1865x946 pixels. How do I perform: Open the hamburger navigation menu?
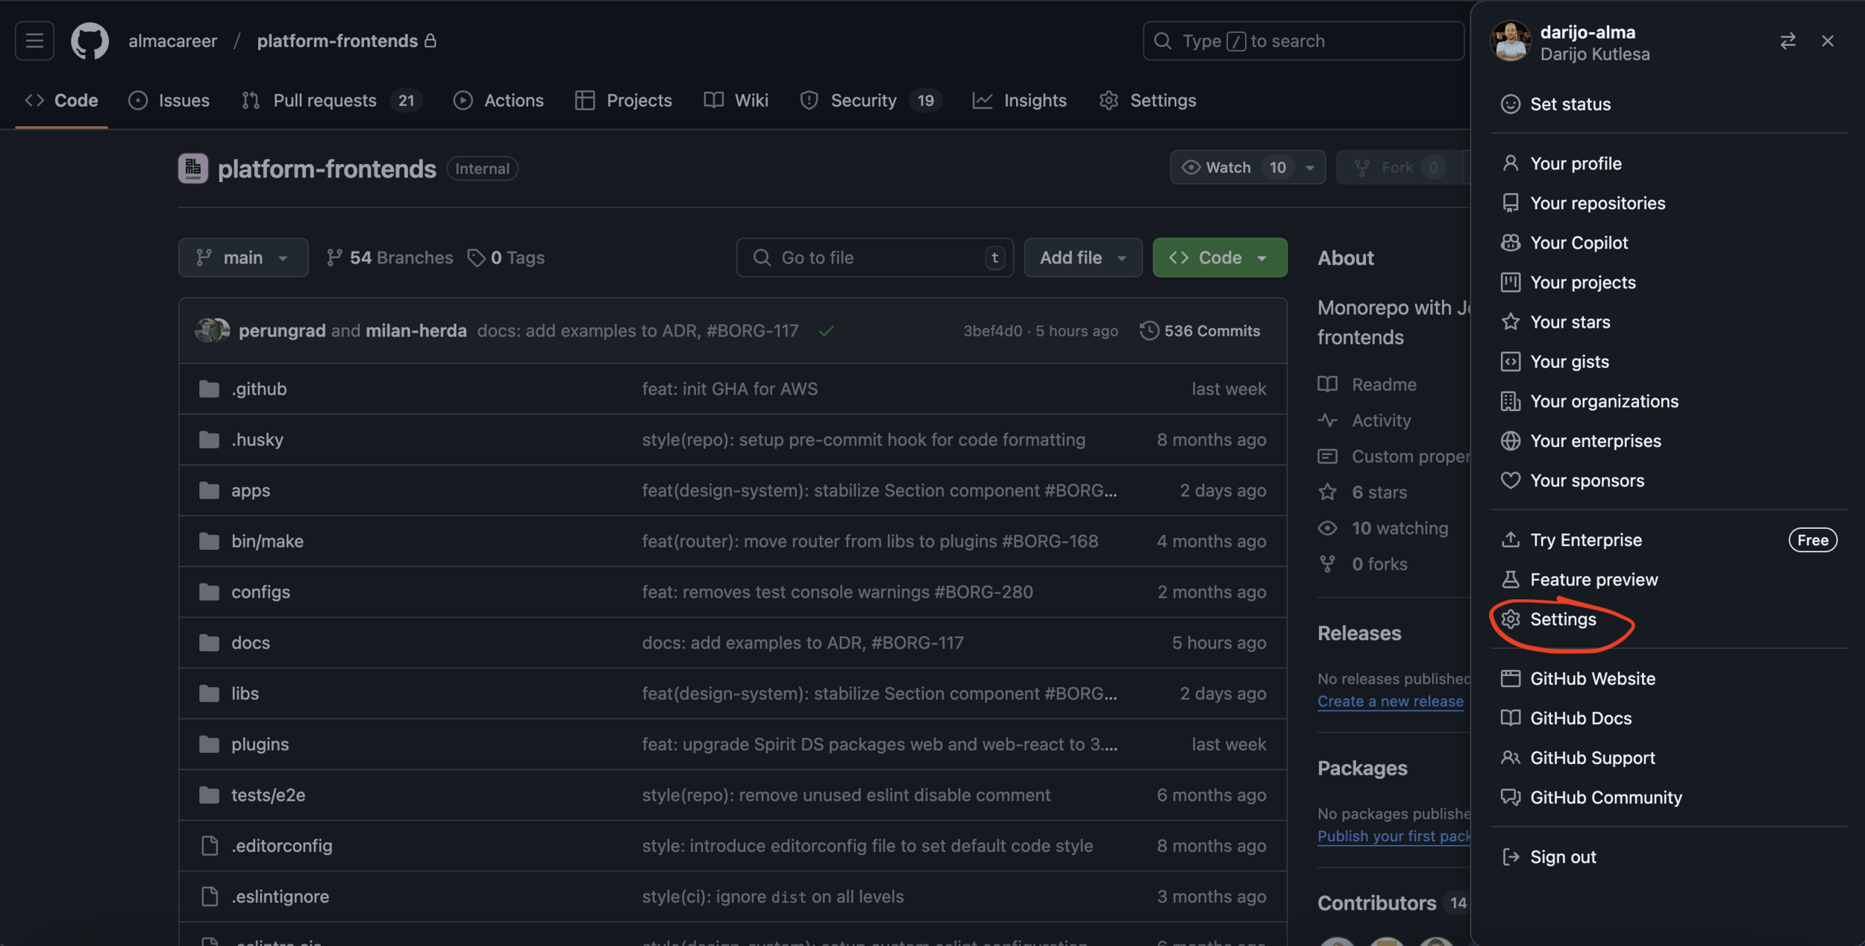click(x=34, y=40)
